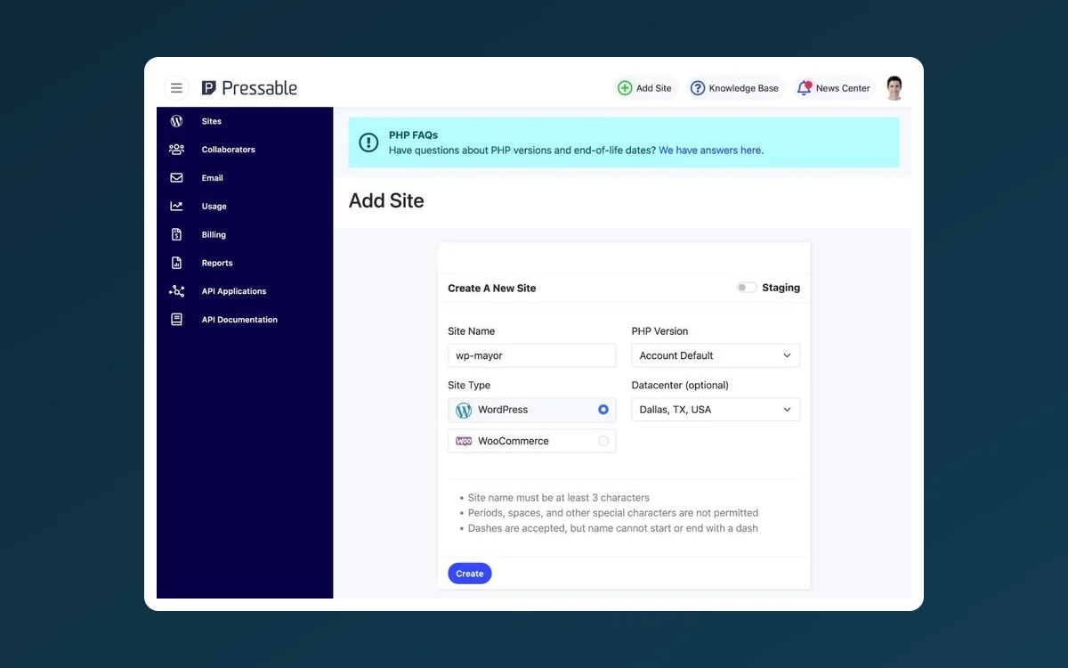Click the Usage chart icon
The width and height of the screenshot is (1068, 668).
(176, 207)
